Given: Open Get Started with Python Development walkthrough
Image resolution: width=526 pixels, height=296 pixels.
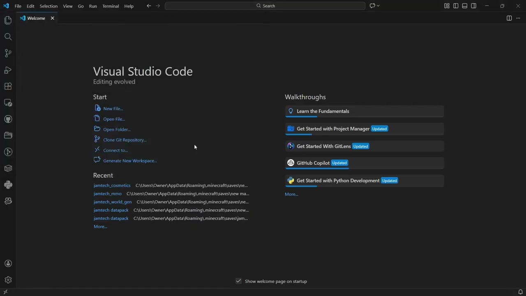Looking at the screenshot, I should pos(365,180).
